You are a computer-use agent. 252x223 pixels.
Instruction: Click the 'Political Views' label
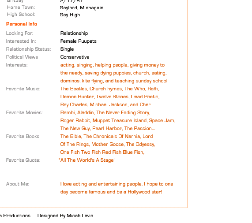pos(22,57)
